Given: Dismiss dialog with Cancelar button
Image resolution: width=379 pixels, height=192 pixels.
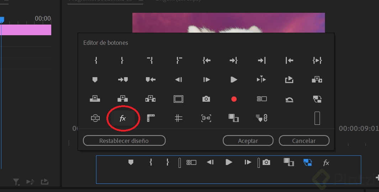Looking at the screenshot, I should point(304,140).
